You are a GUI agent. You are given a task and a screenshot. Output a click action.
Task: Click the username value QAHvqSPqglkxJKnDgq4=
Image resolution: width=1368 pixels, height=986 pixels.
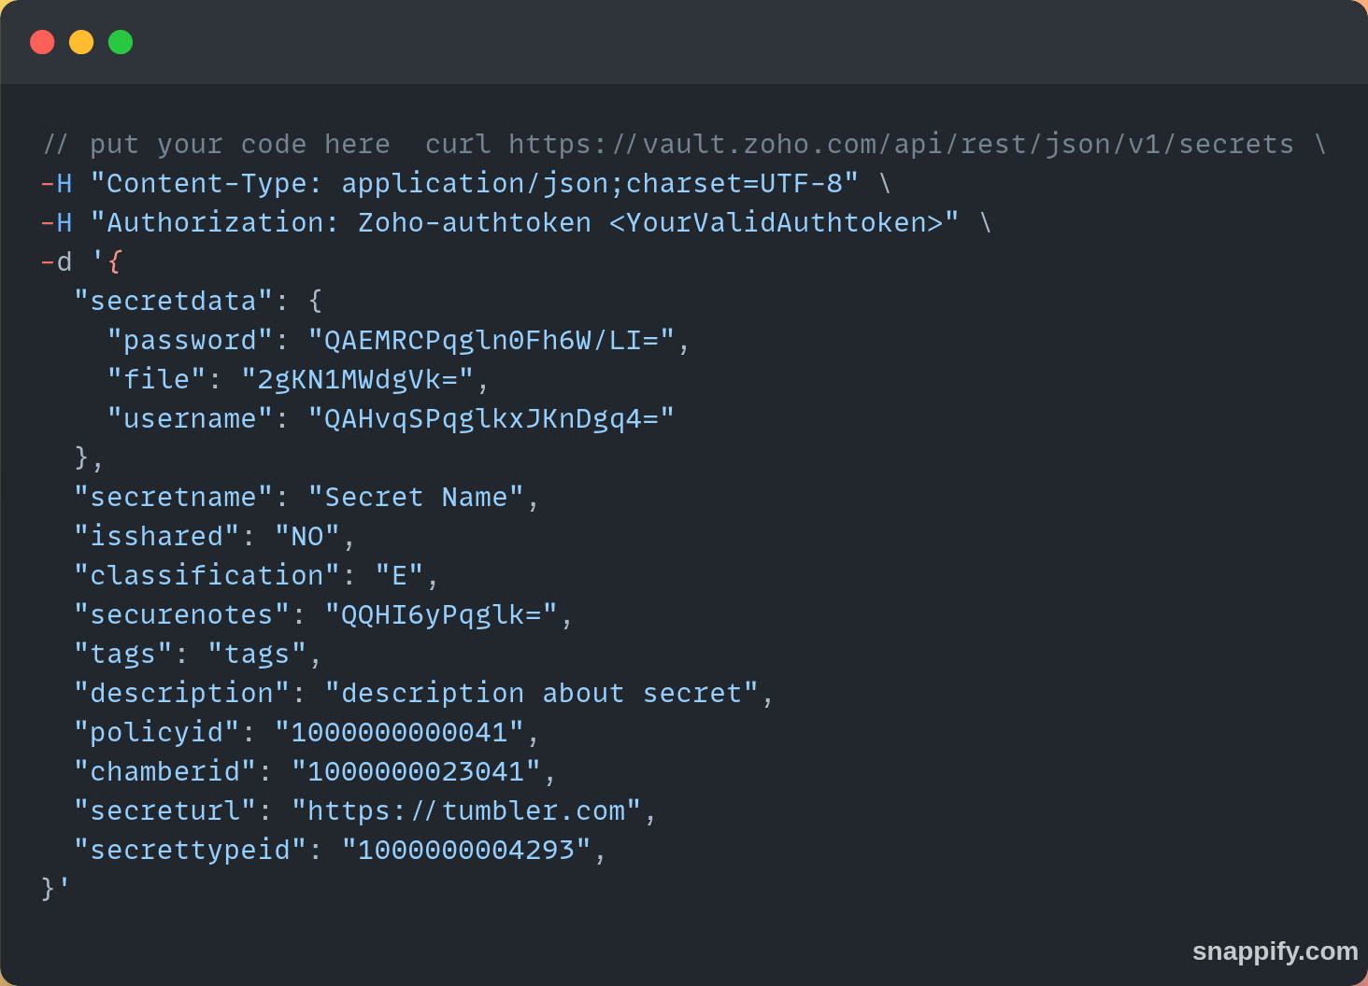(x=491, y=418)
